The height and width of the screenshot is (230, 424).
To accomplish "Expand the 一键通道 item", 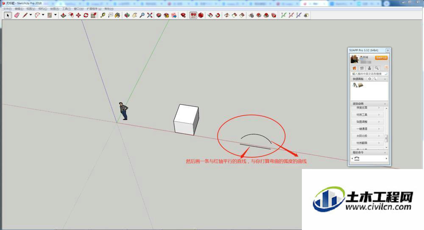I will pos(368,129).
